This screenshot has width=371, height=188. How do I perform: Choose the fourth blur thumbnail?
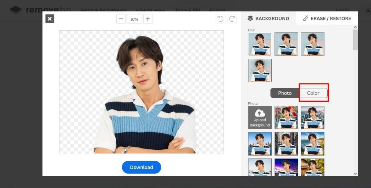[x=260, y=70]
